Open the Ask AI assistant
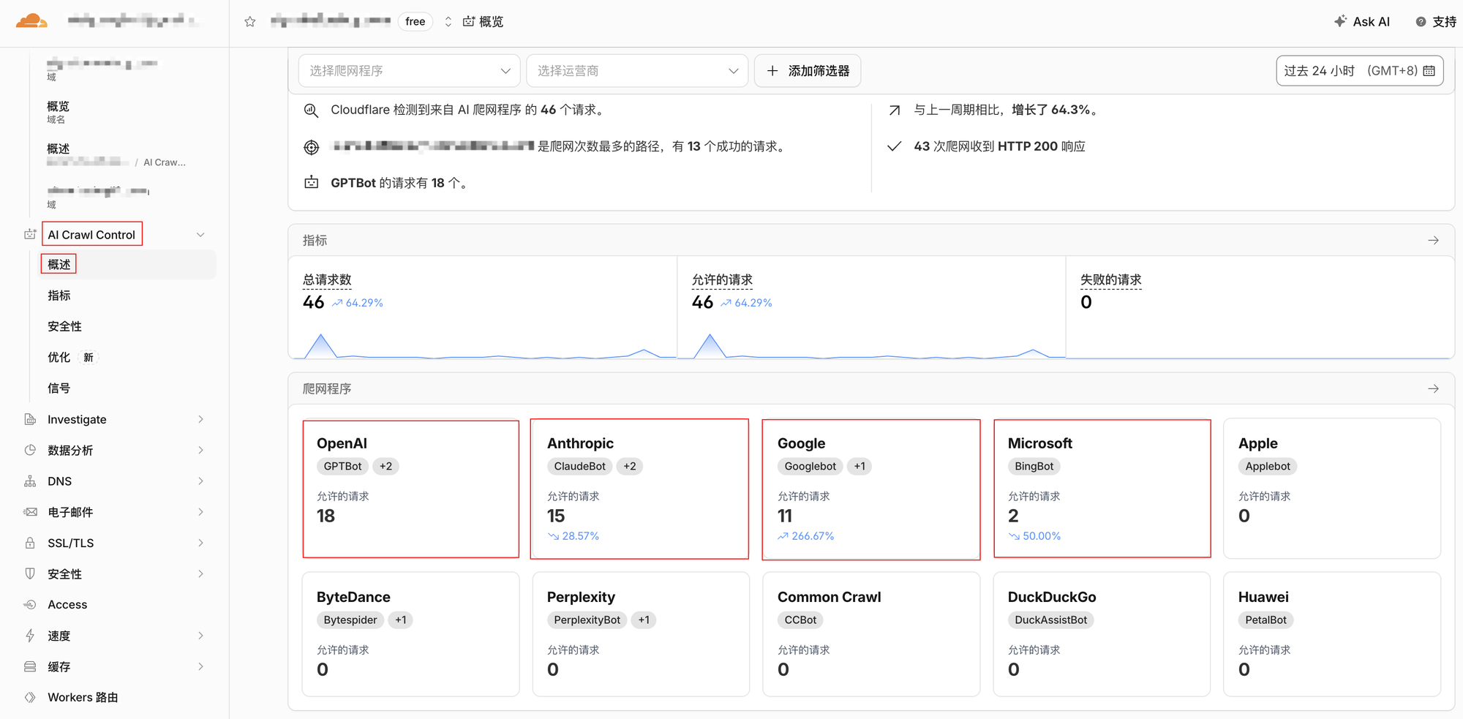 1362,22
